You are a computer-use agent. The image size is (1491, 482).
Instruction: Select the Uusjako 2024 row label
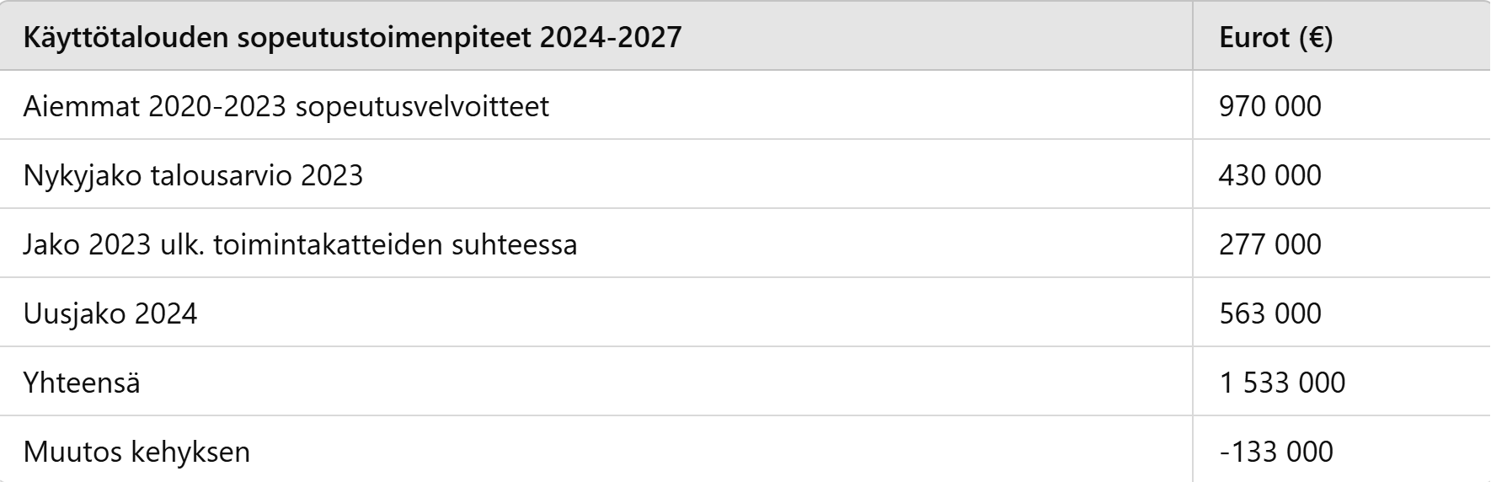[x=596, y=313]
